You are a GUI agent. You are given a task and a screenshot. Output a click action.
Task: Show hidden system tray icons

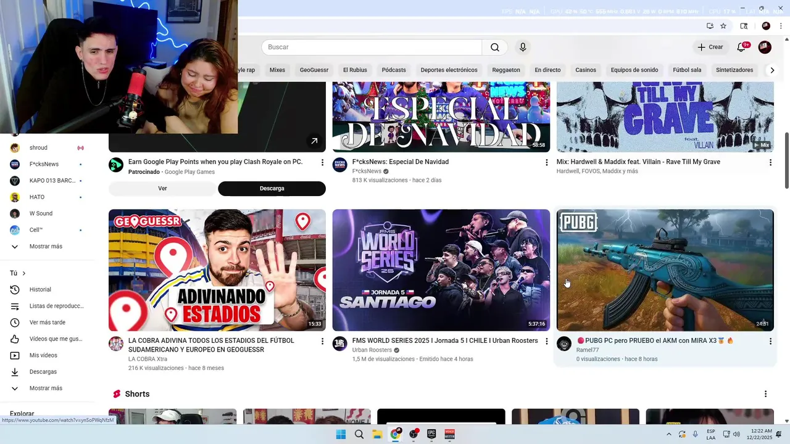point(668,434)
